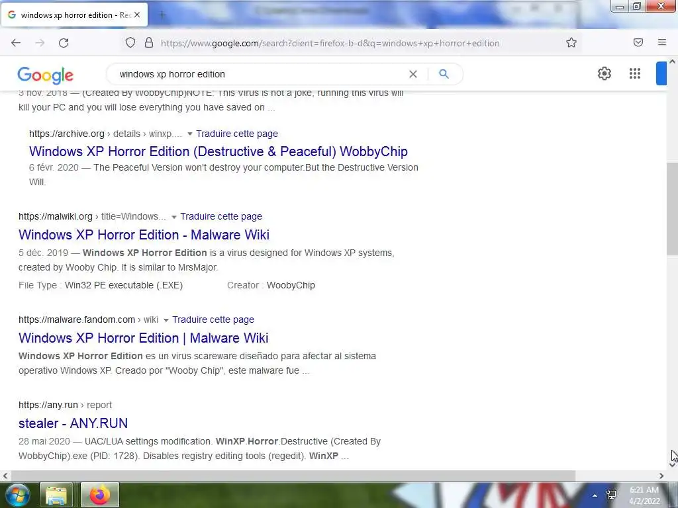Image resolution: width=678 pixels, height=508 pixels.
Task: Expand dropdown arrow next to malwiki.org result
Action: click(x=174, y=217)
